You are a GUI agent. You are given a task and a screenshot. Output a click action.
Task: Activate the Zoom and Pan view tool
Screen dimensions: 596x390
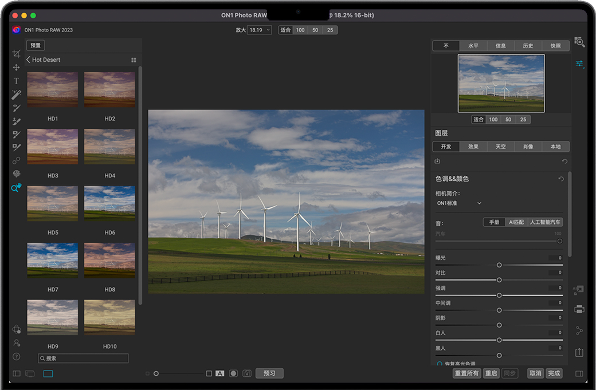tap(15, 188)
